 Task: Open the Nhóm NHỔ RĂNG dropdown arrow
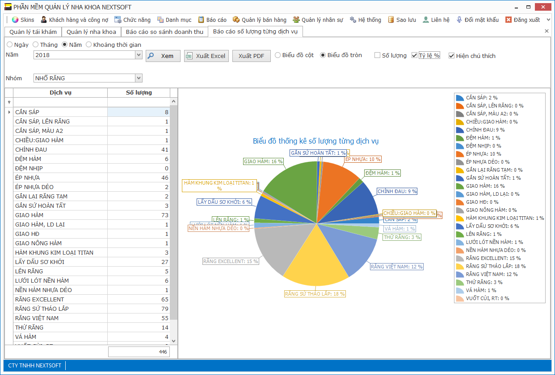pos(139,78)
